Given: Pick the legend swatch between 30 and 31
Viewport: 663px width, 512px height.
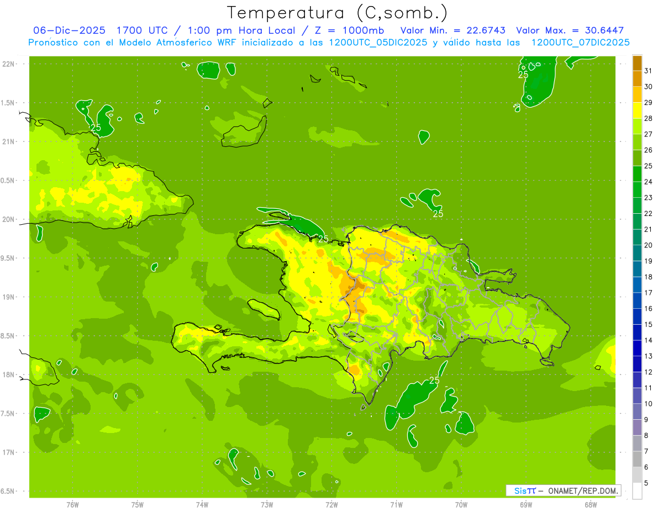Looking at the screenshot, I should coord(637,79).
